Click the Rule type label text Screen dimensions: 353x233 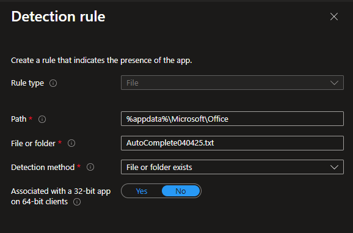click(27, 83)
